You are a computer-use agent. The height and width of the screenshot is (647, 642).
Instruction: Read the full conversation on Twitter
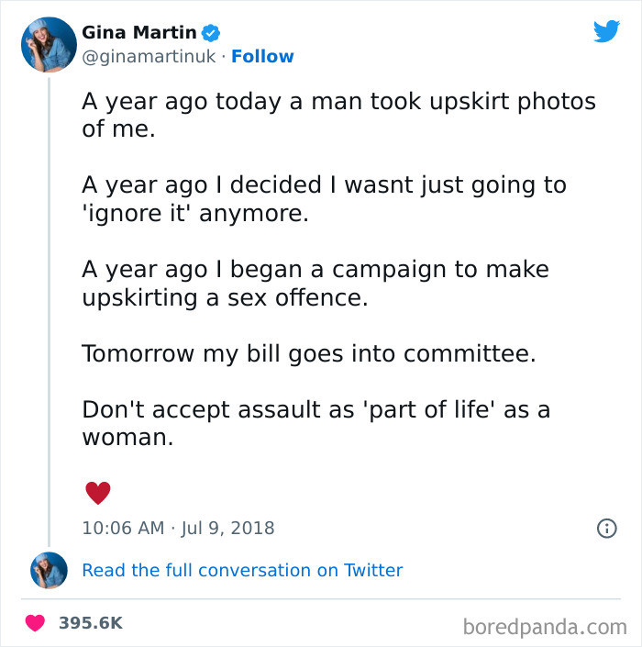tap(242, 570)
